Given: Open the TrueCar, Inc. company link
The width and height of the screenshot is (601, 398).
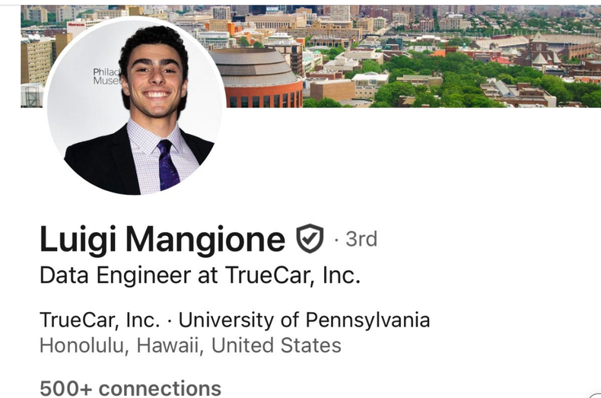Looking at the screenshot, I should click(100, 320).
